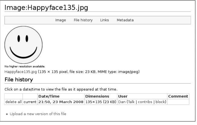
Task: Open the Image tab link
Action: point(61,20)
